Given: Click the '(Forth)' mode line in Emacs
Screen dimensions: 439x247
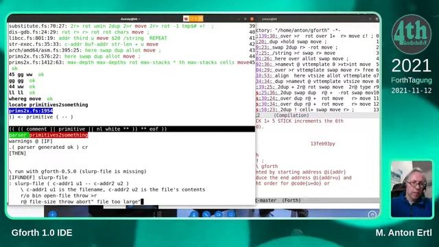Looking at the screenshot, I should (x=292, y=200).
